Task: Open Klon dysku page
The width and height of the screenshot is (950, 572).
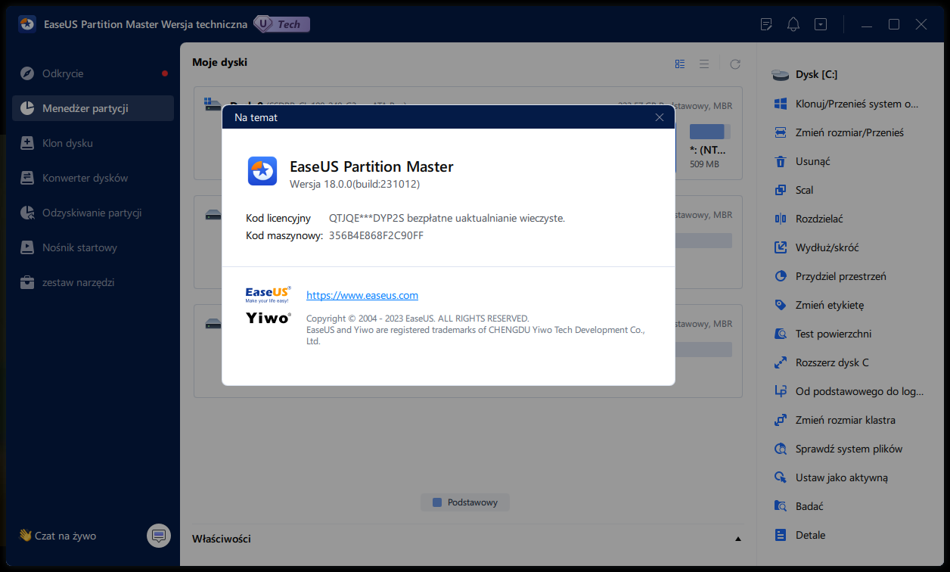Action: point(93,143)
